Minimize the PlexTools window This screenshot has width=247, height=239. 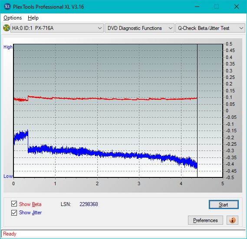click(197, 7)
